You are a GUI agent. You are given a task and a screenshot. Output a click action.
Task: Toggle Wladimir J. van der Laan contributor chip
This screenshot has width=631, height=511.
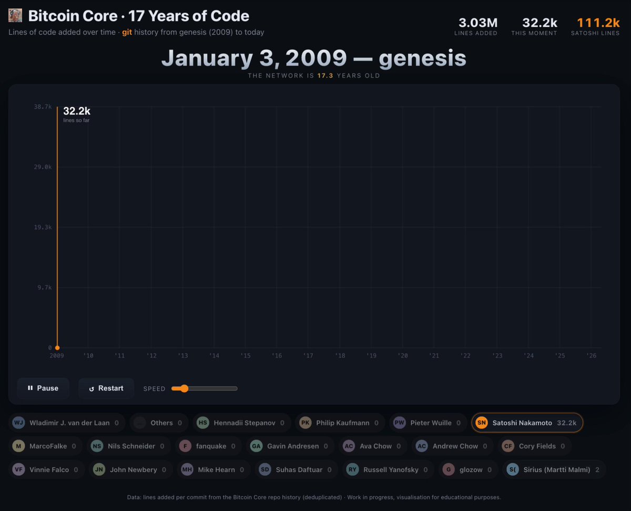(67, 423)
